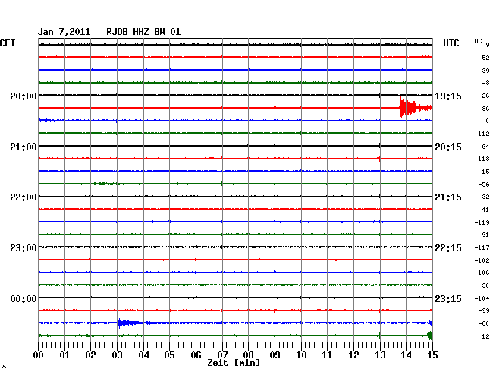
Task: Click the green burst at the last trace's end
Action: coord(430,336)
